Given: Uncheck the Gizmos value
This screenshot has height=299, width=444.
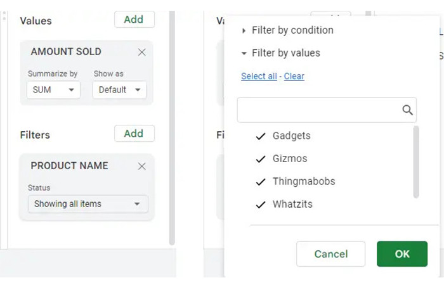Looking at the screenshot, I should pyautogui.click(x=260, y=159).
